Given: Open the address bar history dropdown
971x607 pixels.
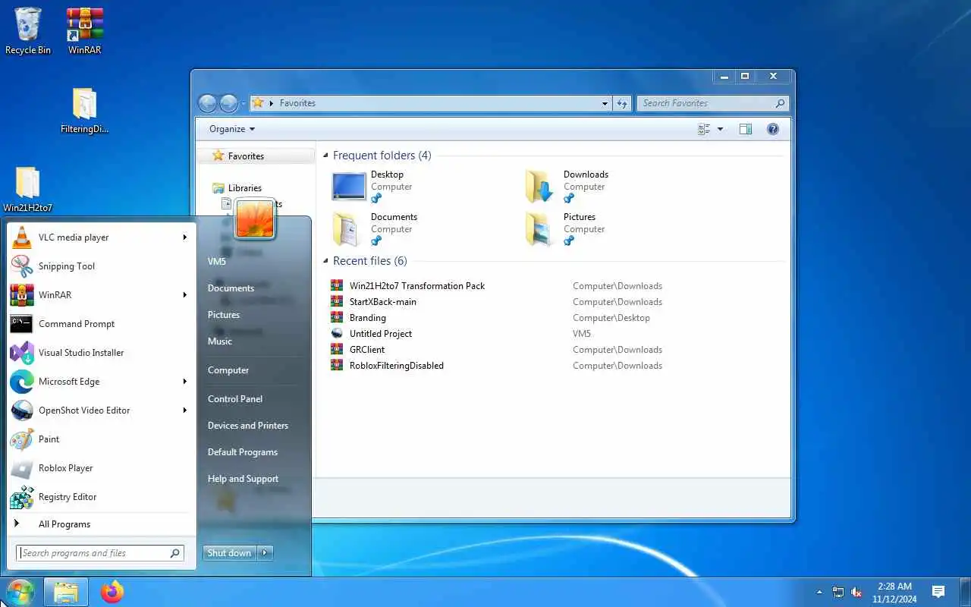Looking at the screenshot, I should 605,103.
